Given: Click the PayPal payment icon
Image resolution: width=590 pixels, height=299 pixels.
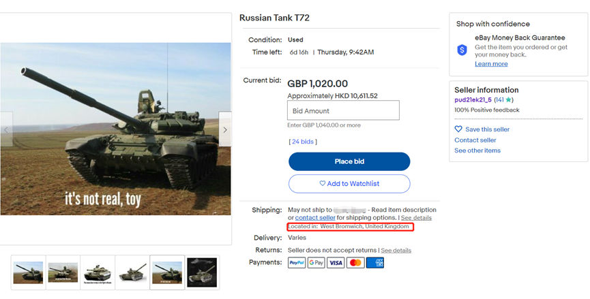Looking at the screenshot, I should 296,262.
